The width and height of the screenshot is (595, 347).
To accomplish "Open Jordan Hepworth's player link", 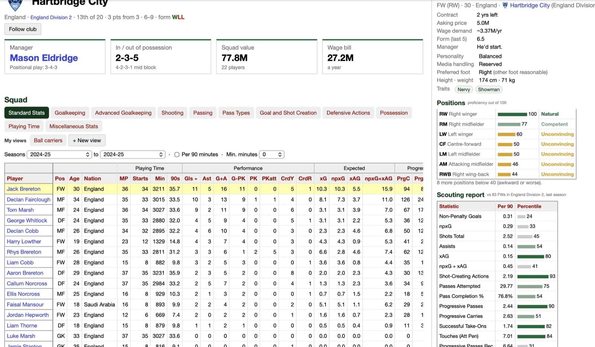I will [28, 315].
